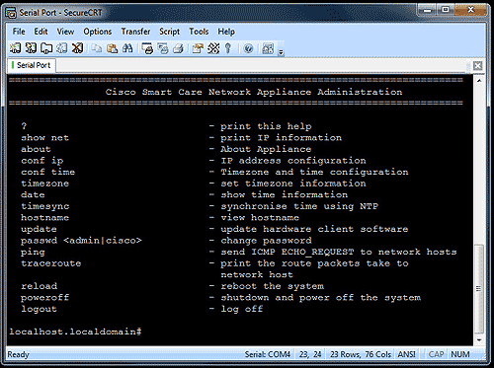This screenshot has height=368, width=494.
Task: Click 'Cisco Smart Care Network Appliance Administration' heading
Action: coord(254,92)
